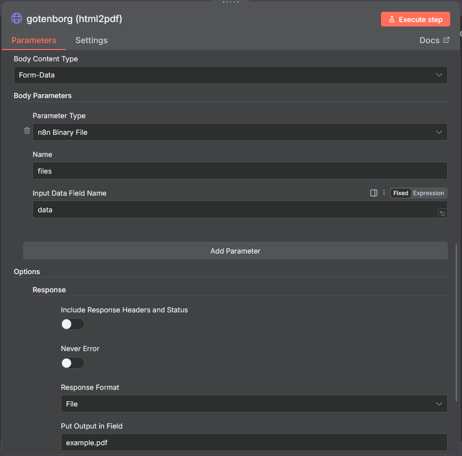Screen dimensions: 462x456
Task: Enable Include Response Headers and Status toggle
Action: (x=72, y=324)
